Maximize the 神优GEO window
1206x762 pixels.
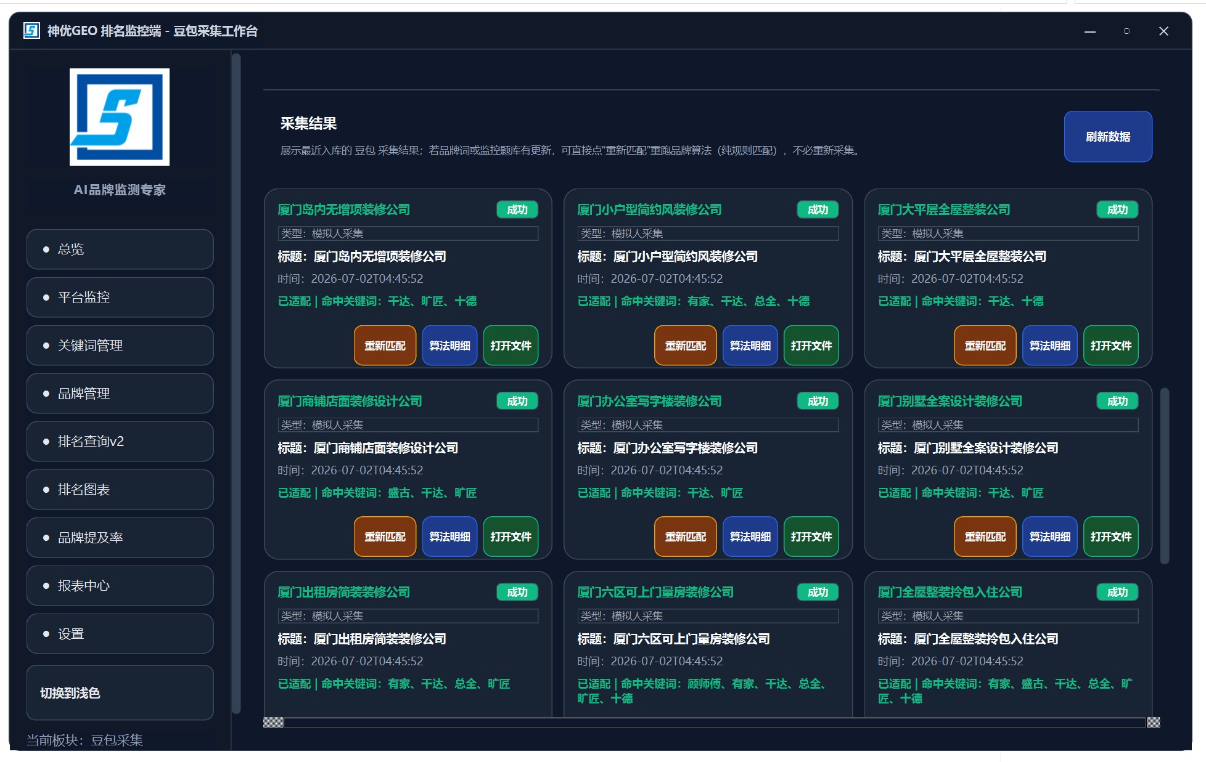1126,31
